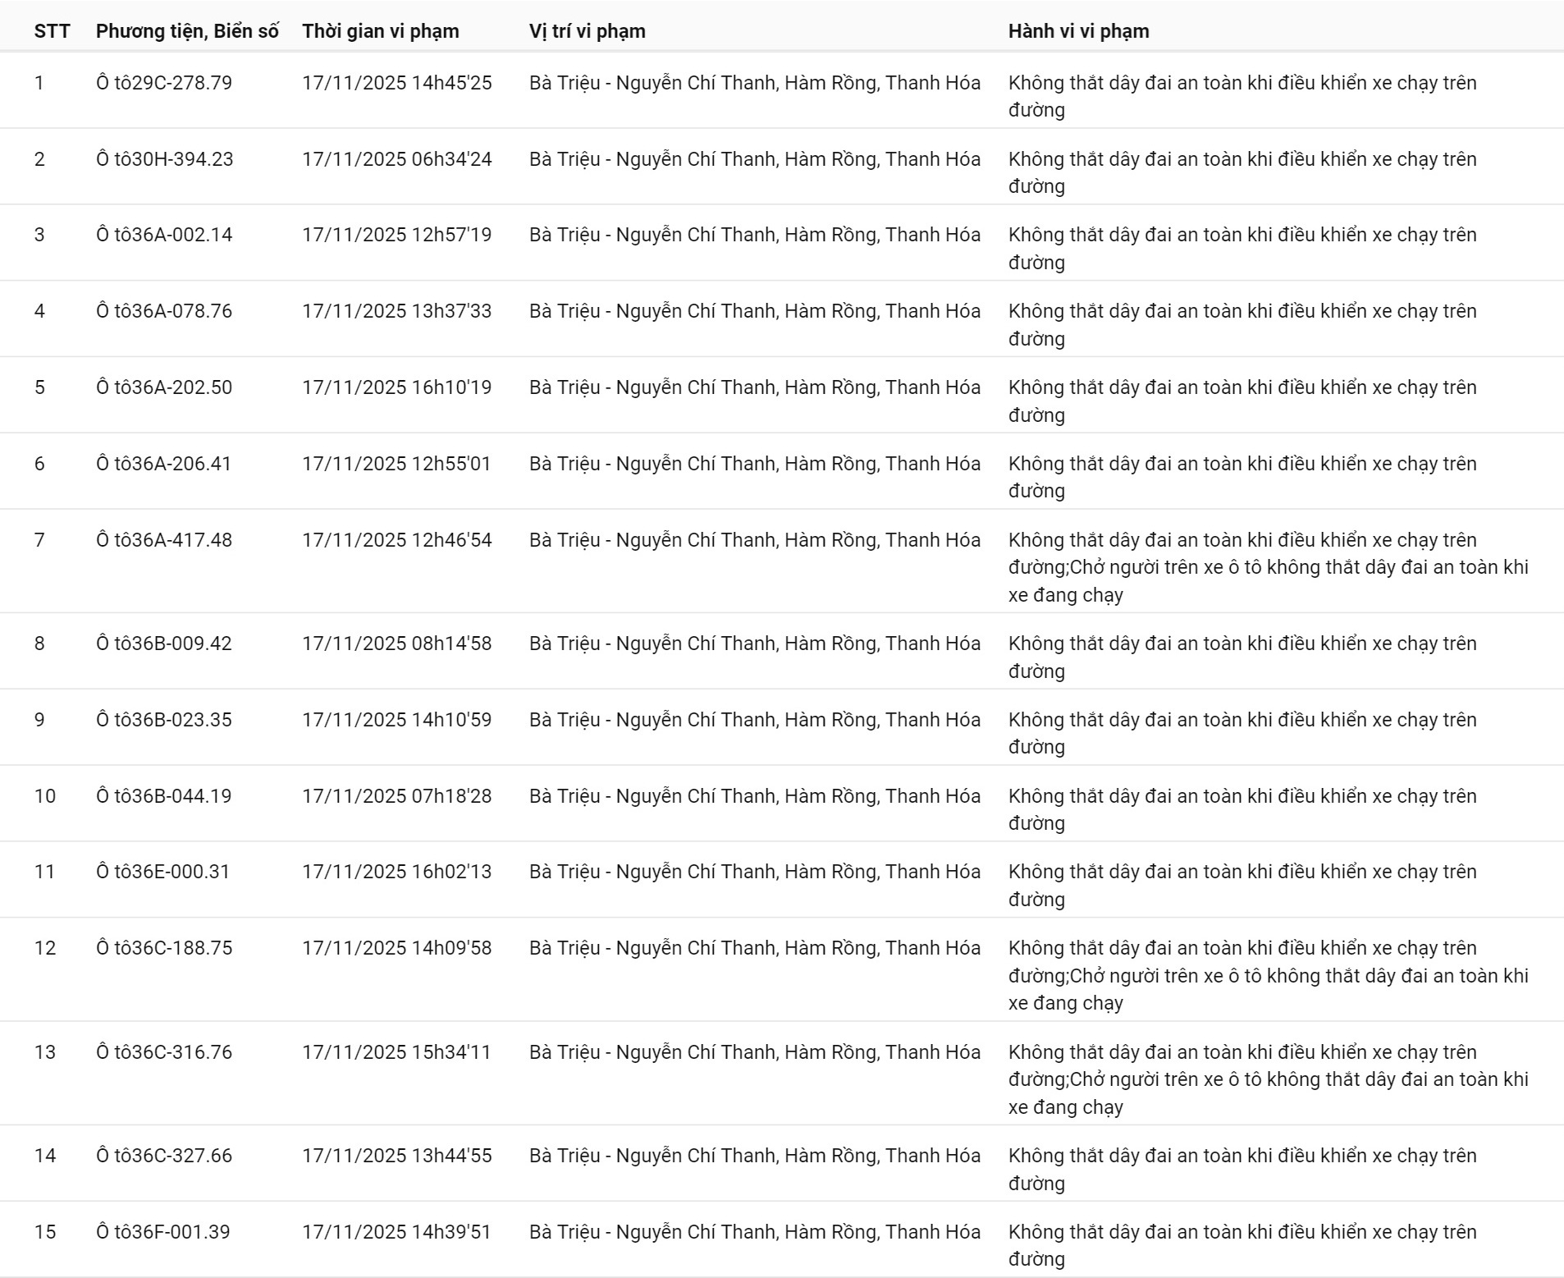Click violation time 17/11/2025 12h55'01
This screenshot has width=1564, height=1278.
396,464
